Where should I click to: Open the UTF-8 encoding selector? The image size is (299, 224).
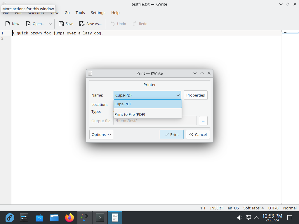pyautogui.click(x=273, y=208)
